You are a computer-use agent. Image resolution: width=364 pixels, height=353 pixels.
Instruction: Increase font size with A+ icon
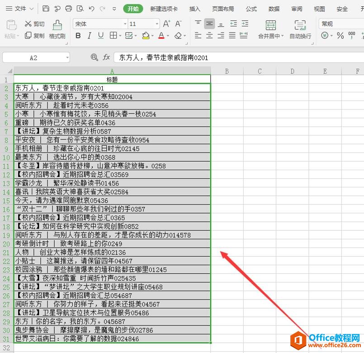tap(166, 24)
